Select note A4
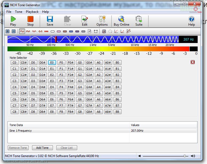This screenshot has width=207, height=164. pyautogui.click(x=99, y=87)
